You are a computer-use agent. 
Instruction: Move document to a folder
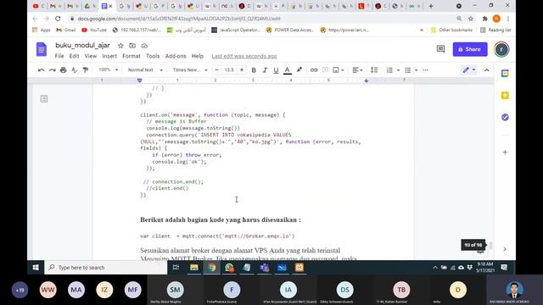(132, 46)
